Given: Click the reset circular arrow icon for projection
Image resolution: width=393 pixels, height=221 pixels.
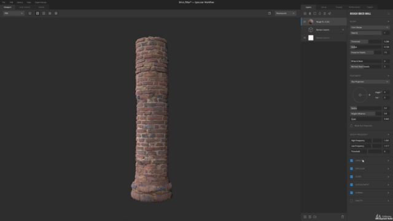Looking at the screenshot, I should [351, 126].
